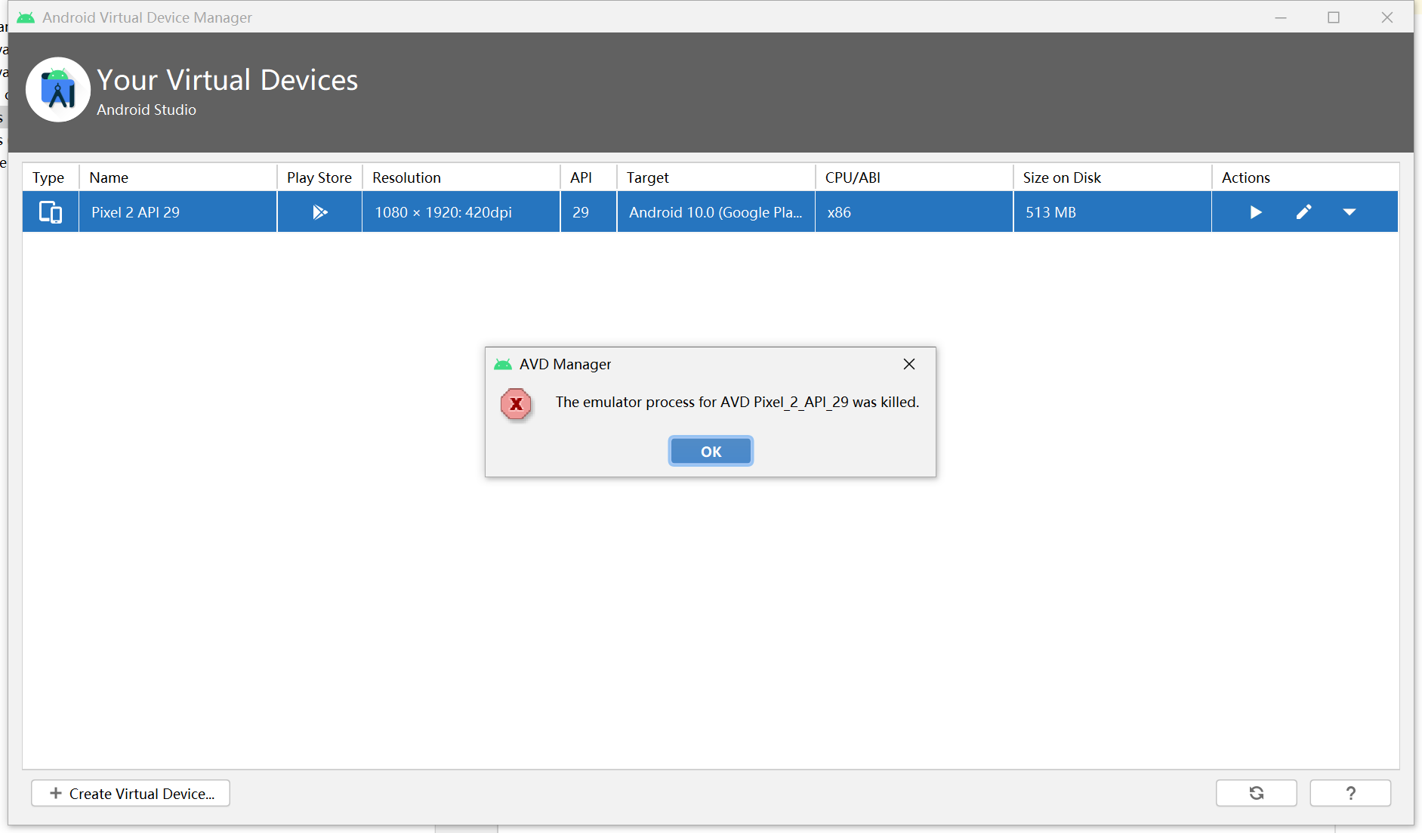
Task: Launch the Pixel 2 API 29 emulator
Action: click(1255, 212)
